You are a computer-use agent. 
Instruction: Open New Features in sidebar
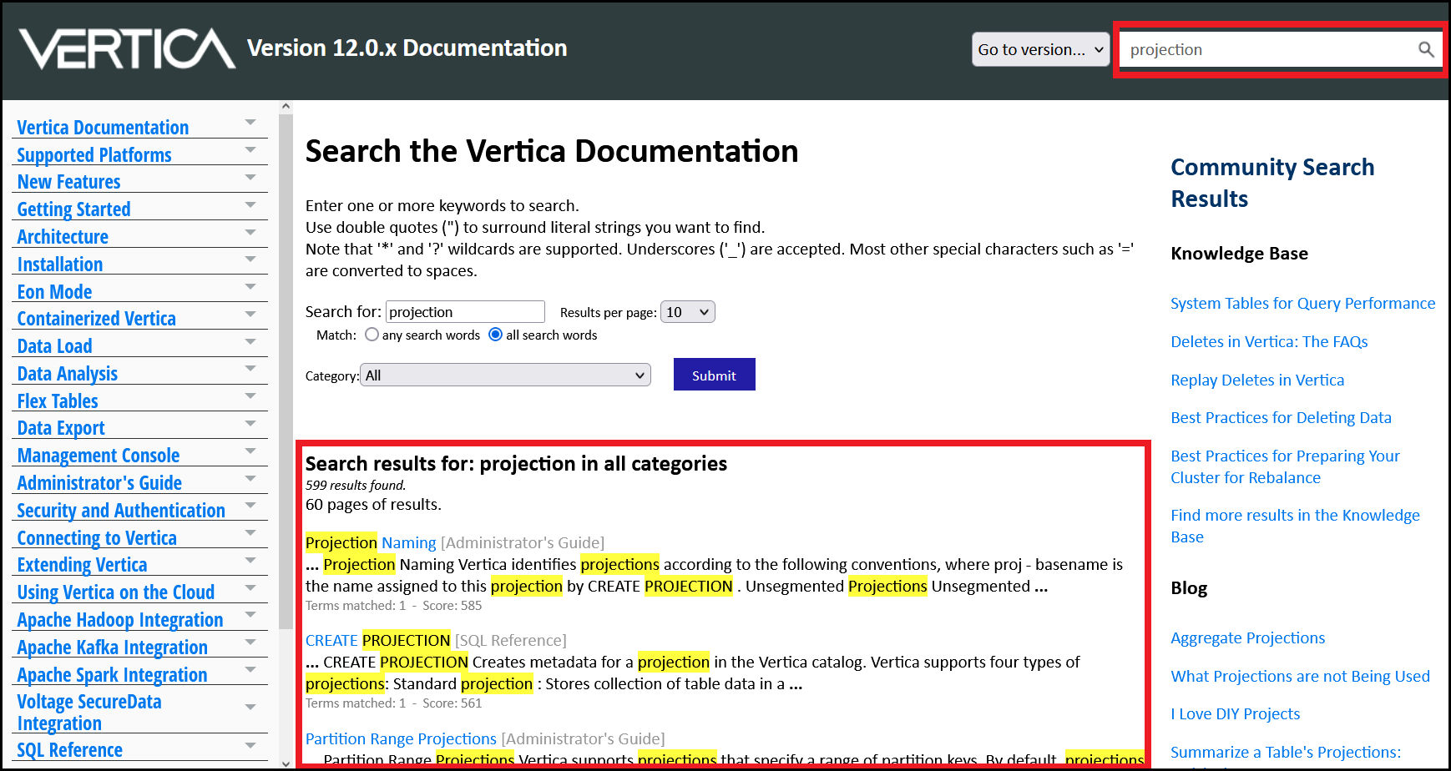[x=68, y=182]
